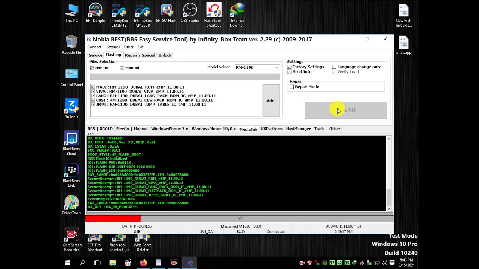479x269 pixels.
Task: Uncheck the LANG pack file entry
Action: pyautogui.click(x=93, y=96)
